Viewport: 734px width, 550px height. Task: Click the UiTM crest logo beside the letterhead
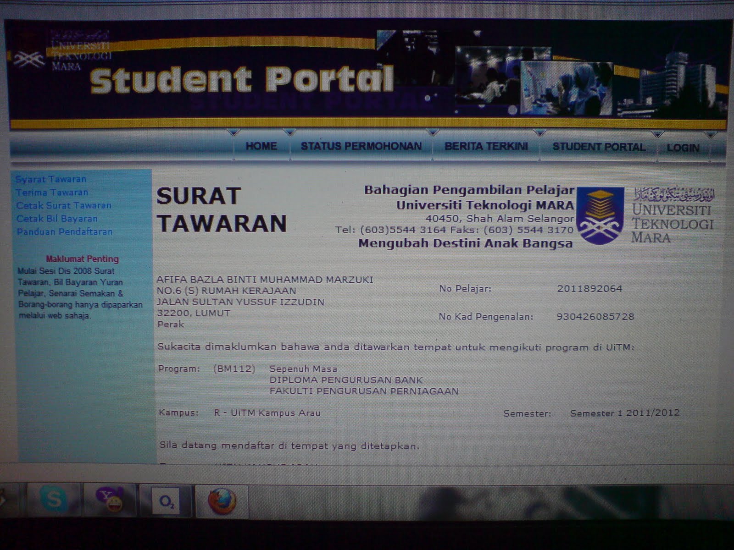coord(600,215)
